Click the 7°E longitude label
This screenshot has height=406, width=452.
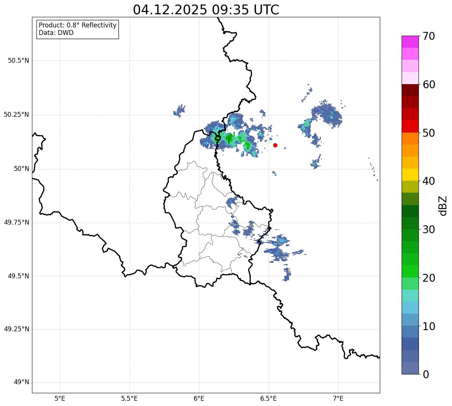tap(338, 398)
